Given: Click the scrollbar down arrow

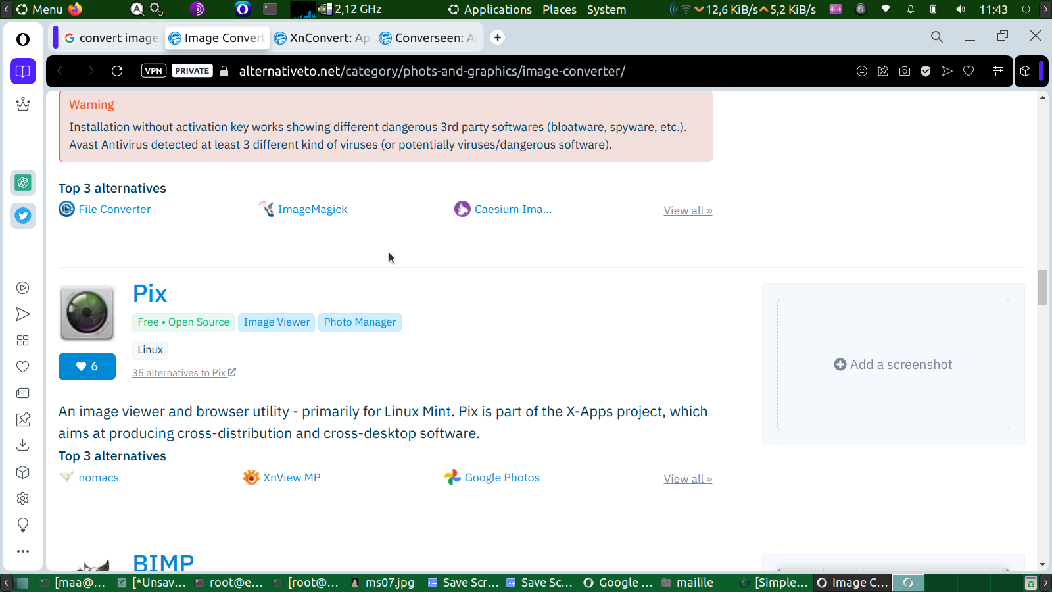Looking at the screenshot, I should pyautogui.click(x=1043, y=564).
